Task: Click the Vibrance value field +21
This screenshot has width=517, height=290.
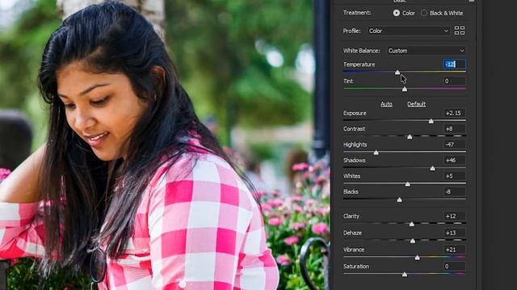Action: click(x=454, y=250)
